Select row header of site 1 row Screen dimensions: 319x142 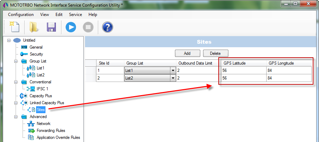tap(91, 70)
